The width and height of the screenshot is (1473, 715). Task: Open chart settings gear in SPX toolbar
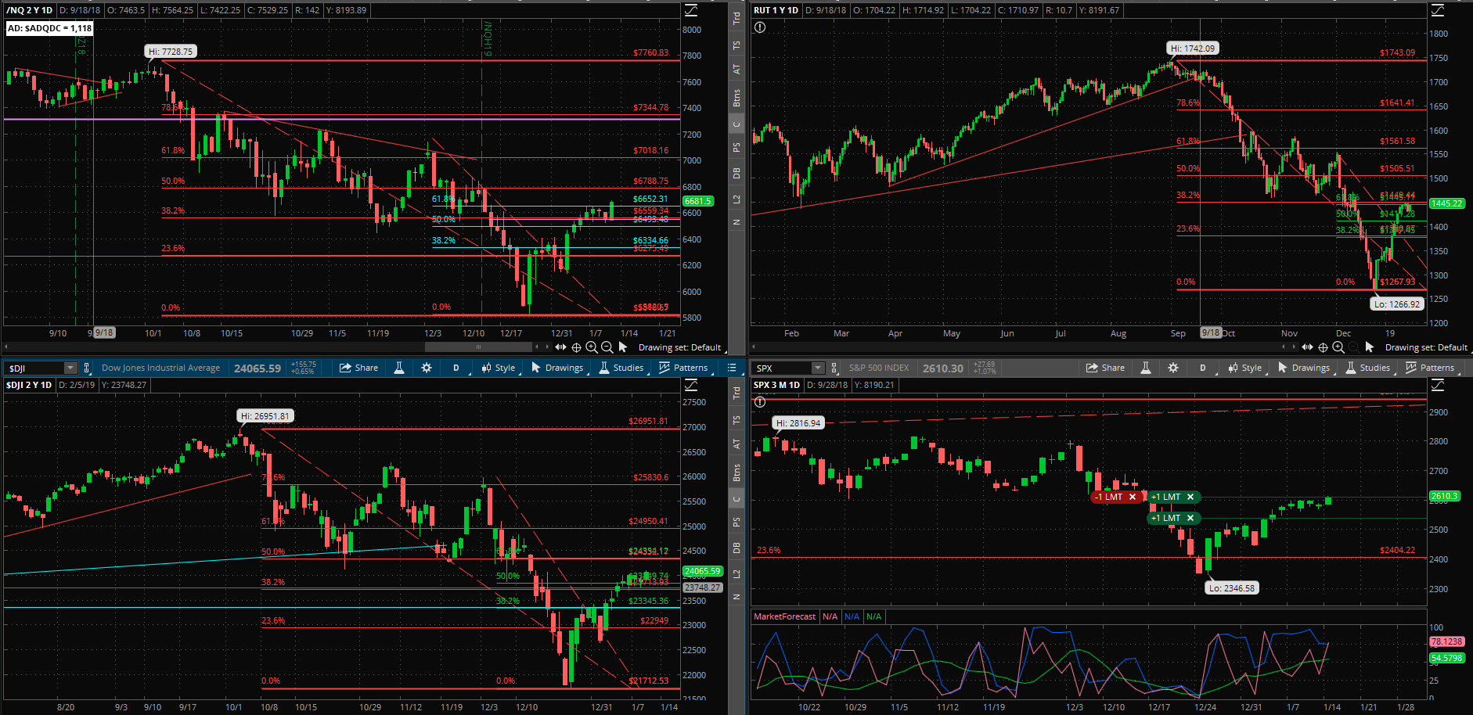(x=1173, y=368)
